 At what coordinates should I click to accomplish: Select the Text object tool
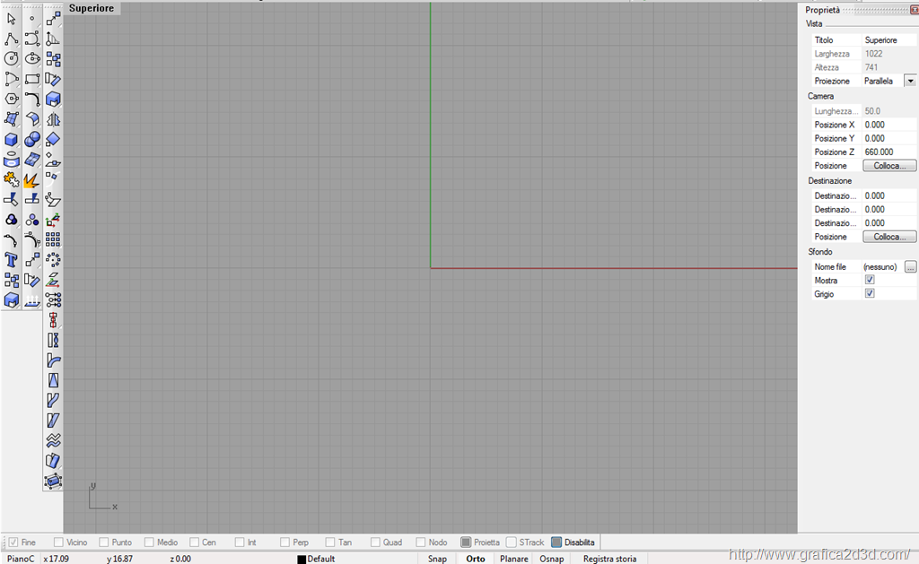point(11,260)
